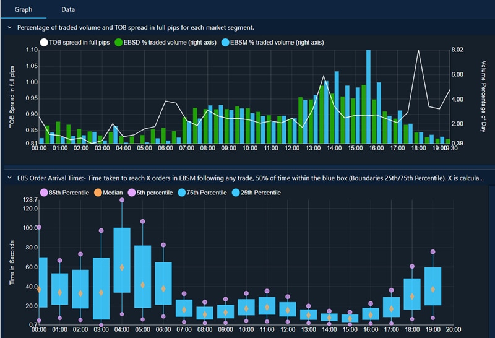Select the tall box plot at 04:00
This screenshot has height=338, width=495.
click(122, 260)
